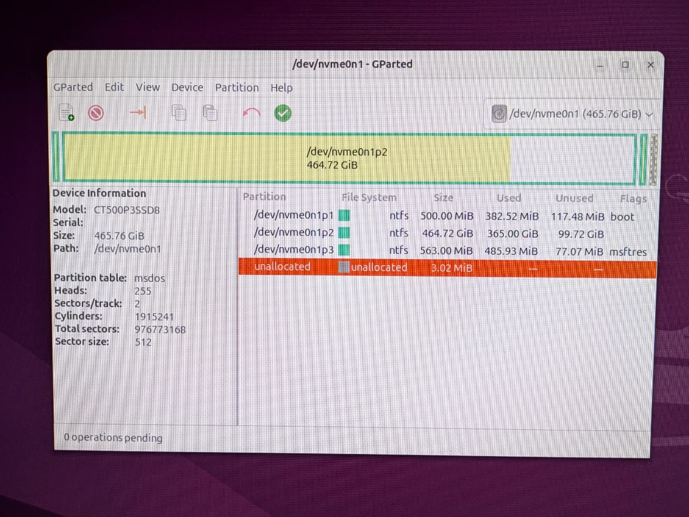Click the 563.00 MiB size cell
The width and height of the screenshot is (689, 517).
[446, 251]
